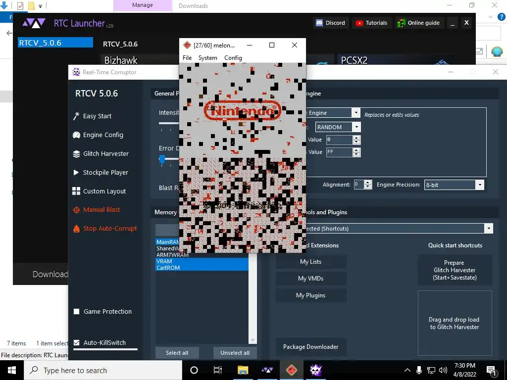This screenshot has height=380, width=507.
Task: Click drag and drop load area
Action: [x=455, y=323]
